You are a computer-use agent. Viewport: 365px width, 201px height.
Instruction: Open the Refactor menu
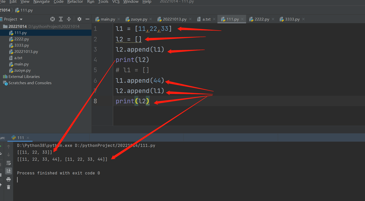pyautogui.click(x=75, y=2)
